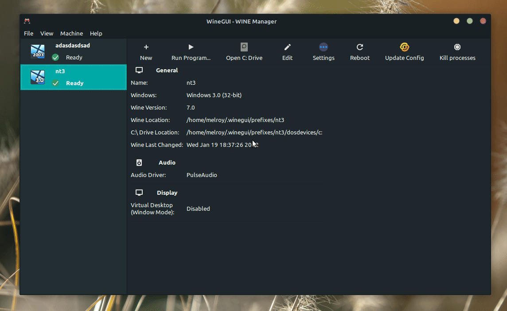Click the Wine Last Changed: label

point(157,145)
